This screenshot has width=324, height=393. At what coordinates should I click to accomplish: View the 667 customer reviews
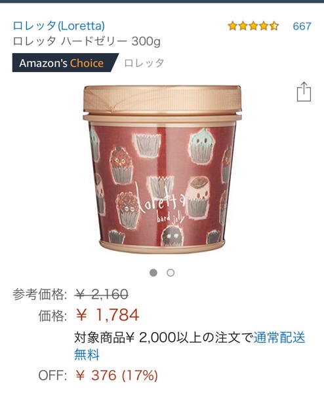(302, 26)
